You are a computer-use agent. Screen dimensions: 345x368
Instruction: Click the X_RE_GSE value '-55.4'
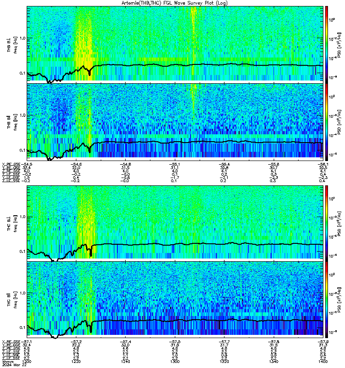tap(224, 165)
